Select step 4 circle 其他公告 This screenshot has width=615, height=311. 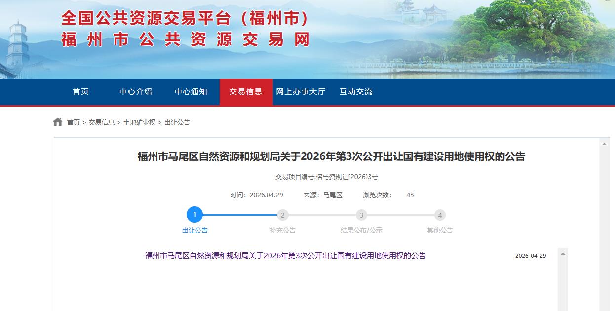click(x=440, y=215)
